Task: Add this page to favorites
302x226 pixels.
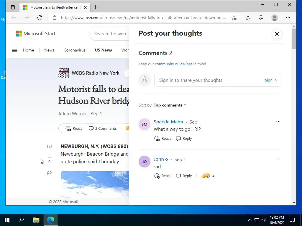Action: coord(234,18)
